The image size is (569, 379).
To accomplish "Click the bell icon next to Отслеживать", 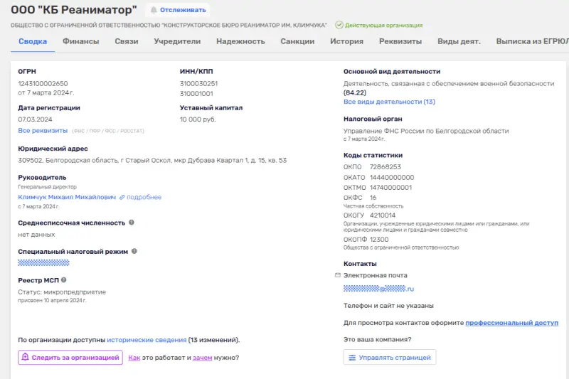I will (x=154, y=10).
